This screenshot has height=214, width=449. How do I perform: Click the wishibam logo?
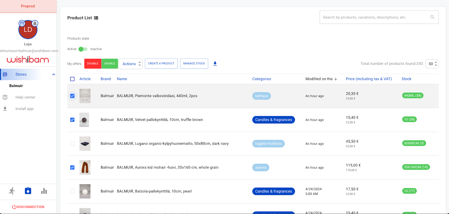(x=28, y=59)
